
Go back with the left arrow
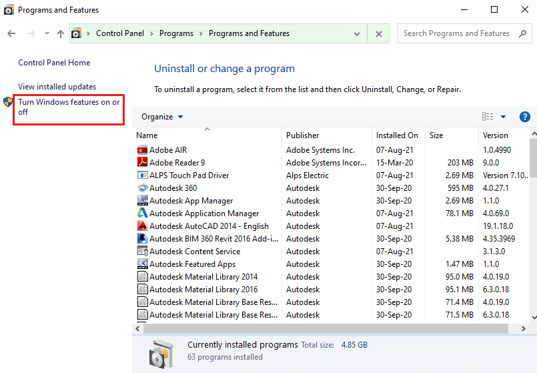(x=11, y=33)
